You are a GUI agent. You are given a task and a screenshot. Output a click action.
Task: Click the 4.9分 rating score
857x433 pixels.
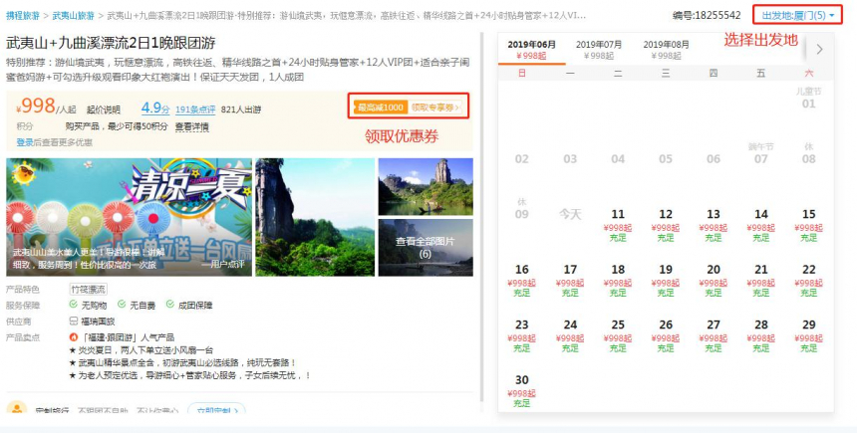[x=155, y=108]
